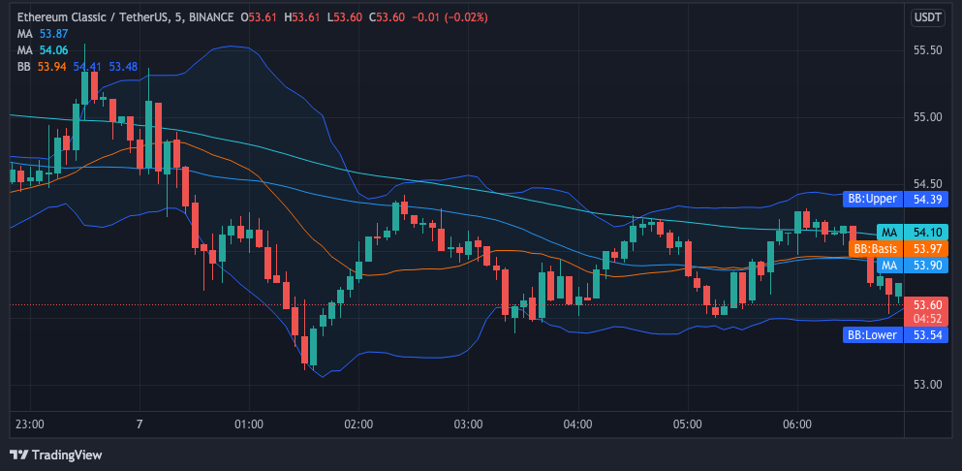Click the 55.50 price scale value

[926, 50]
